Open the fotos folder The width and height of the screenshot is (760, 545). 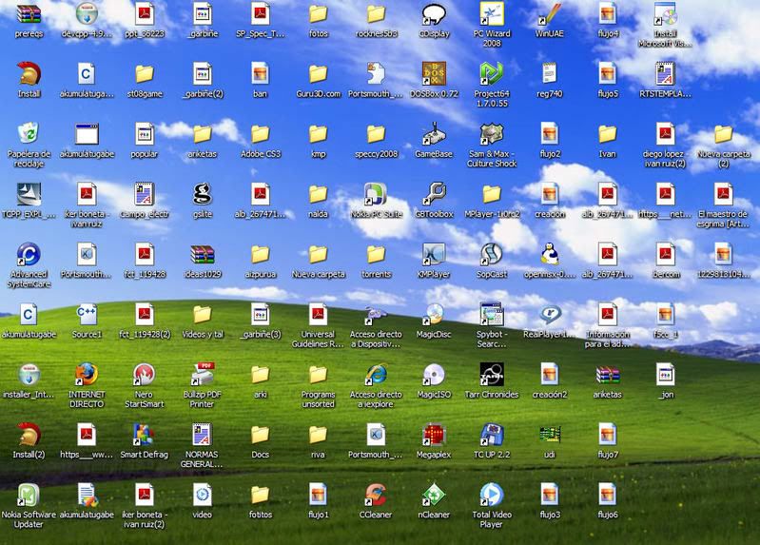click(x=318, y=13)
